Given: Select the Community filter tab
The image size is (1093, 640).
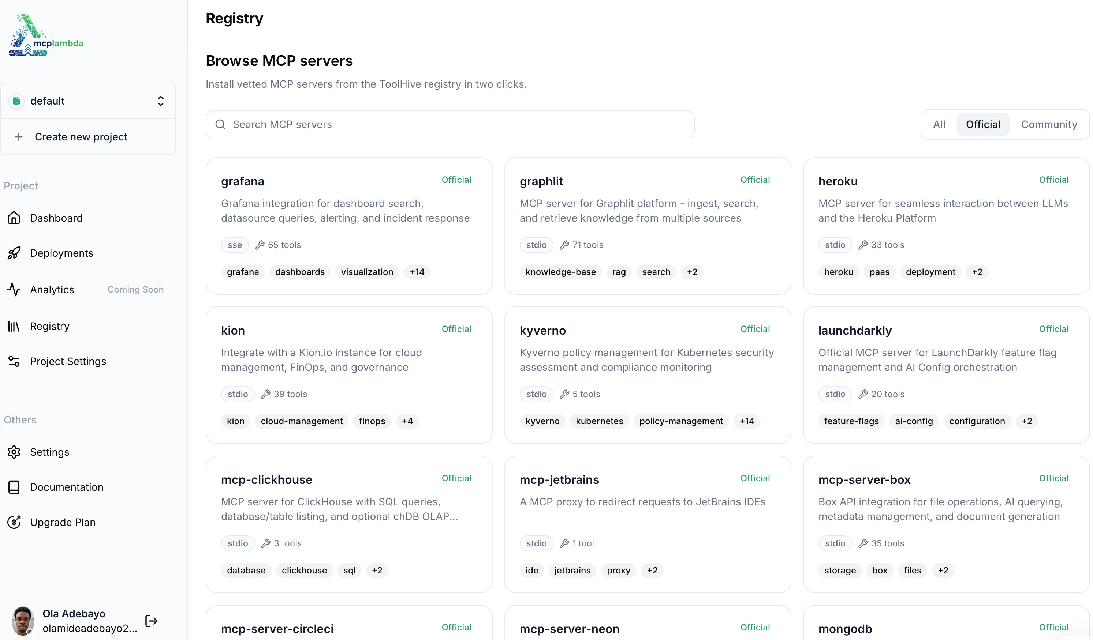Looking at the screenshot, I should 1049,124.
